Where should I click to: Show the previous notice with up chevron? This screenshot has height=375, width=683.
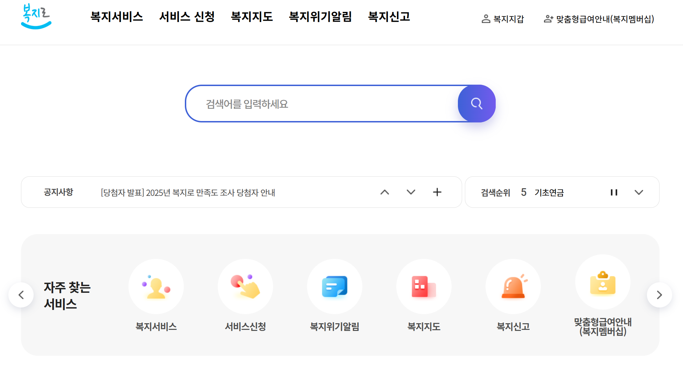pos(385,192)
